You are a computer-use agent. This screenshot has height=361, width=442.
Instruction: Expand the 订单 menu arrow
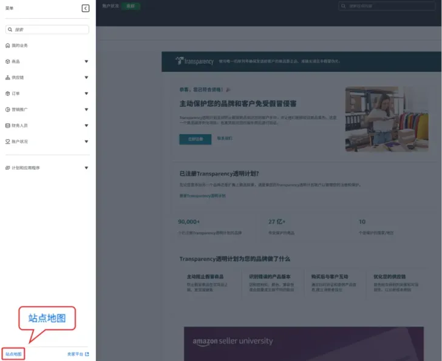86,93
